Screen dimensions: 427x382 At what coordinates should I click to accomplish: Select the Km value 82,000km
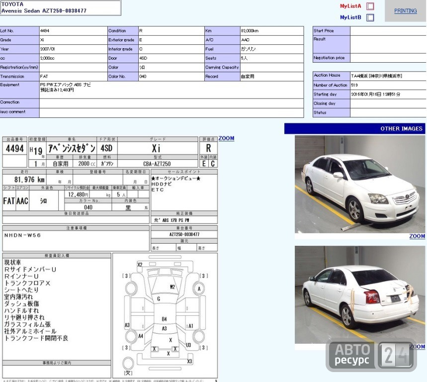point(250,31)
